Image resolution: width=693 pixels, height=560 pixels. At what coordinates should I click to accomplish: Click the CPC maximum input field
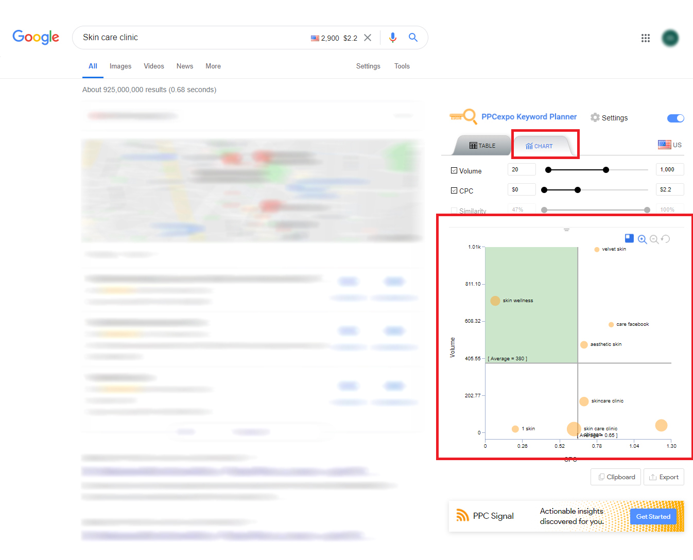(670, 189)
